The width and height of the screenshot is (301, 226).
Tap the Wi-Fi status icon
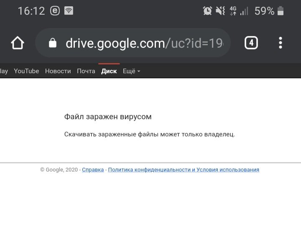[69, 11]
